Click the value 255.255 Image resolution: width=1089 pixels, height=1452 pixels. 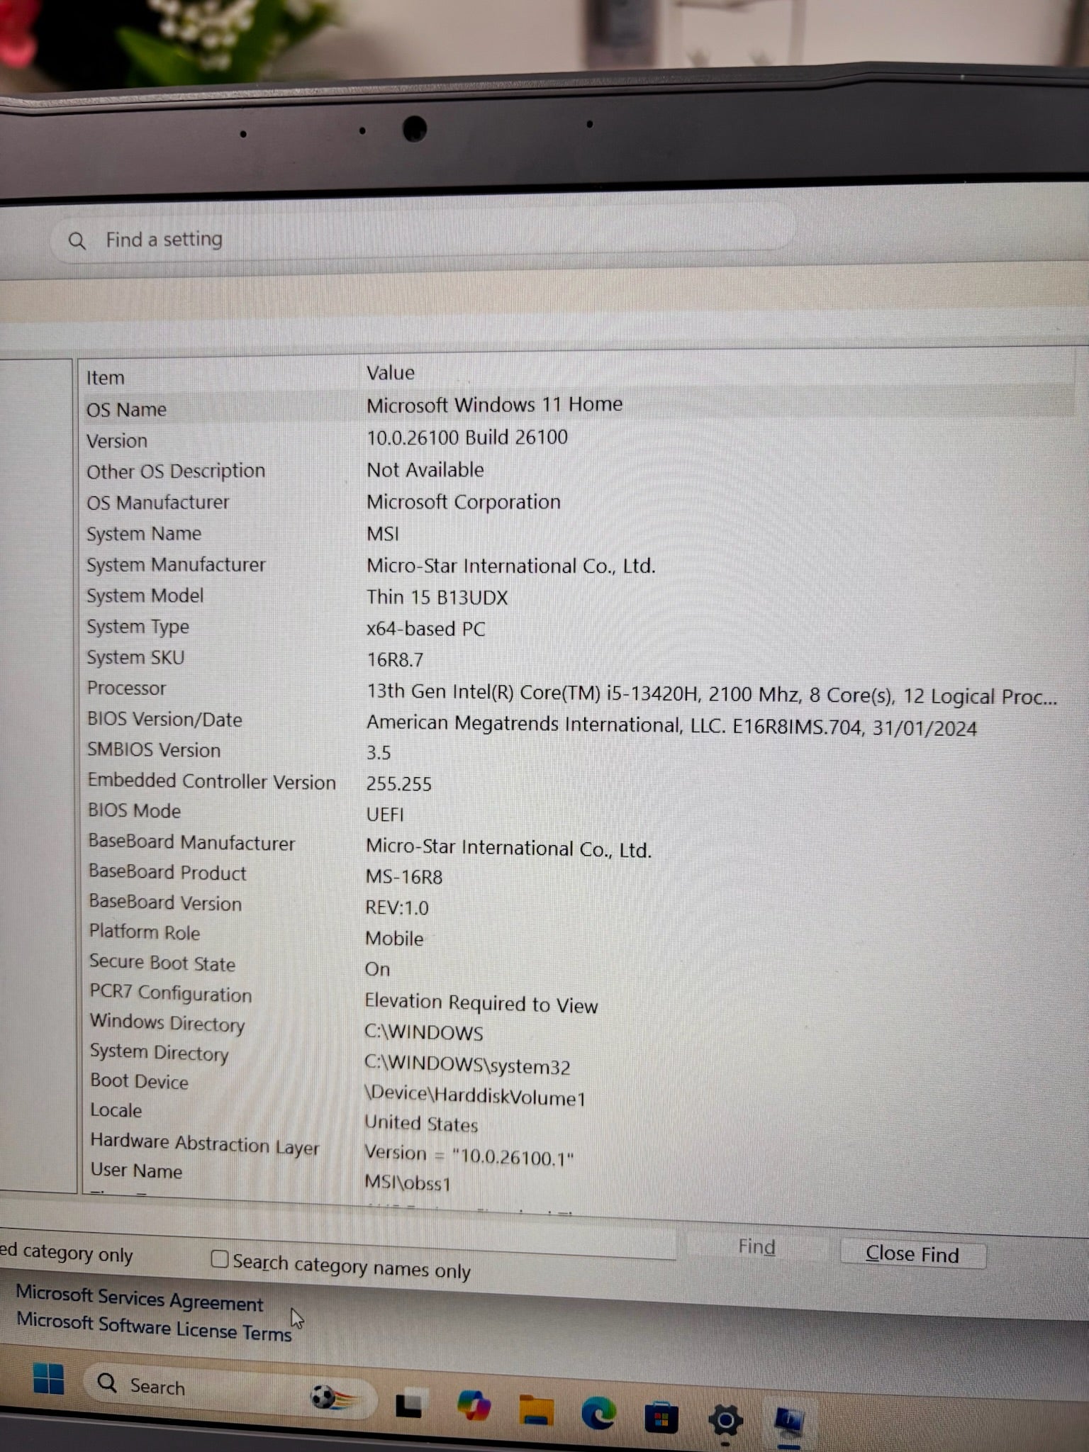(x=398, y=784)
